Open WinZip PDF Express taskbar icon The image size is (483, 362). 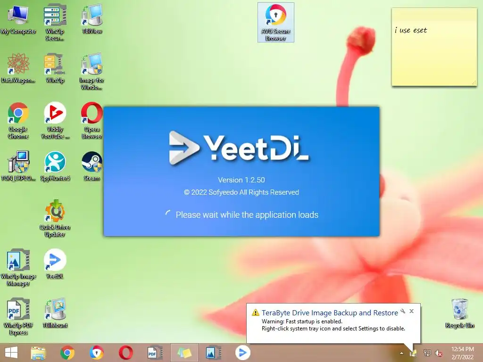[x=155, y=353]
